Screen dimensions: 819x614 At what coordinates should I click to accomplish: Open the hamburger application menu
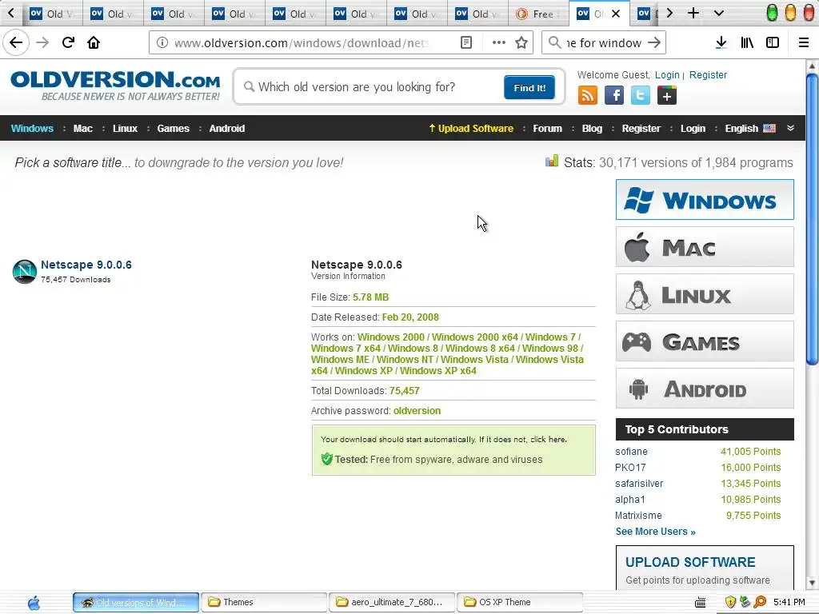pyautogui.click(x=803, y=43)
